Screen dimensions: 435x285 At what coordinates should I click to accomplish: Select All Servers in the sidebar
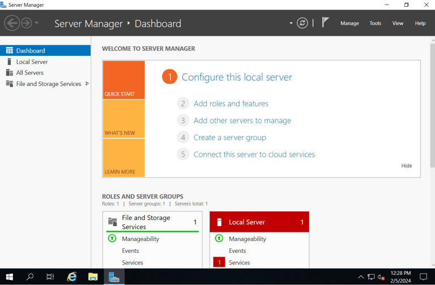point(45,72)
